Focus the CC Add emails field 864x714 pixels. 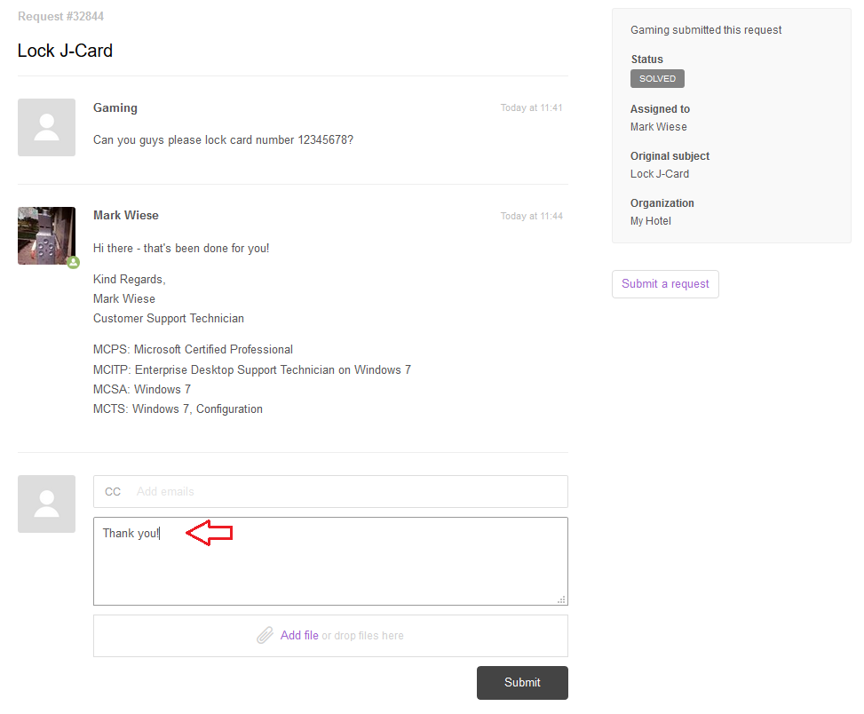330,491
